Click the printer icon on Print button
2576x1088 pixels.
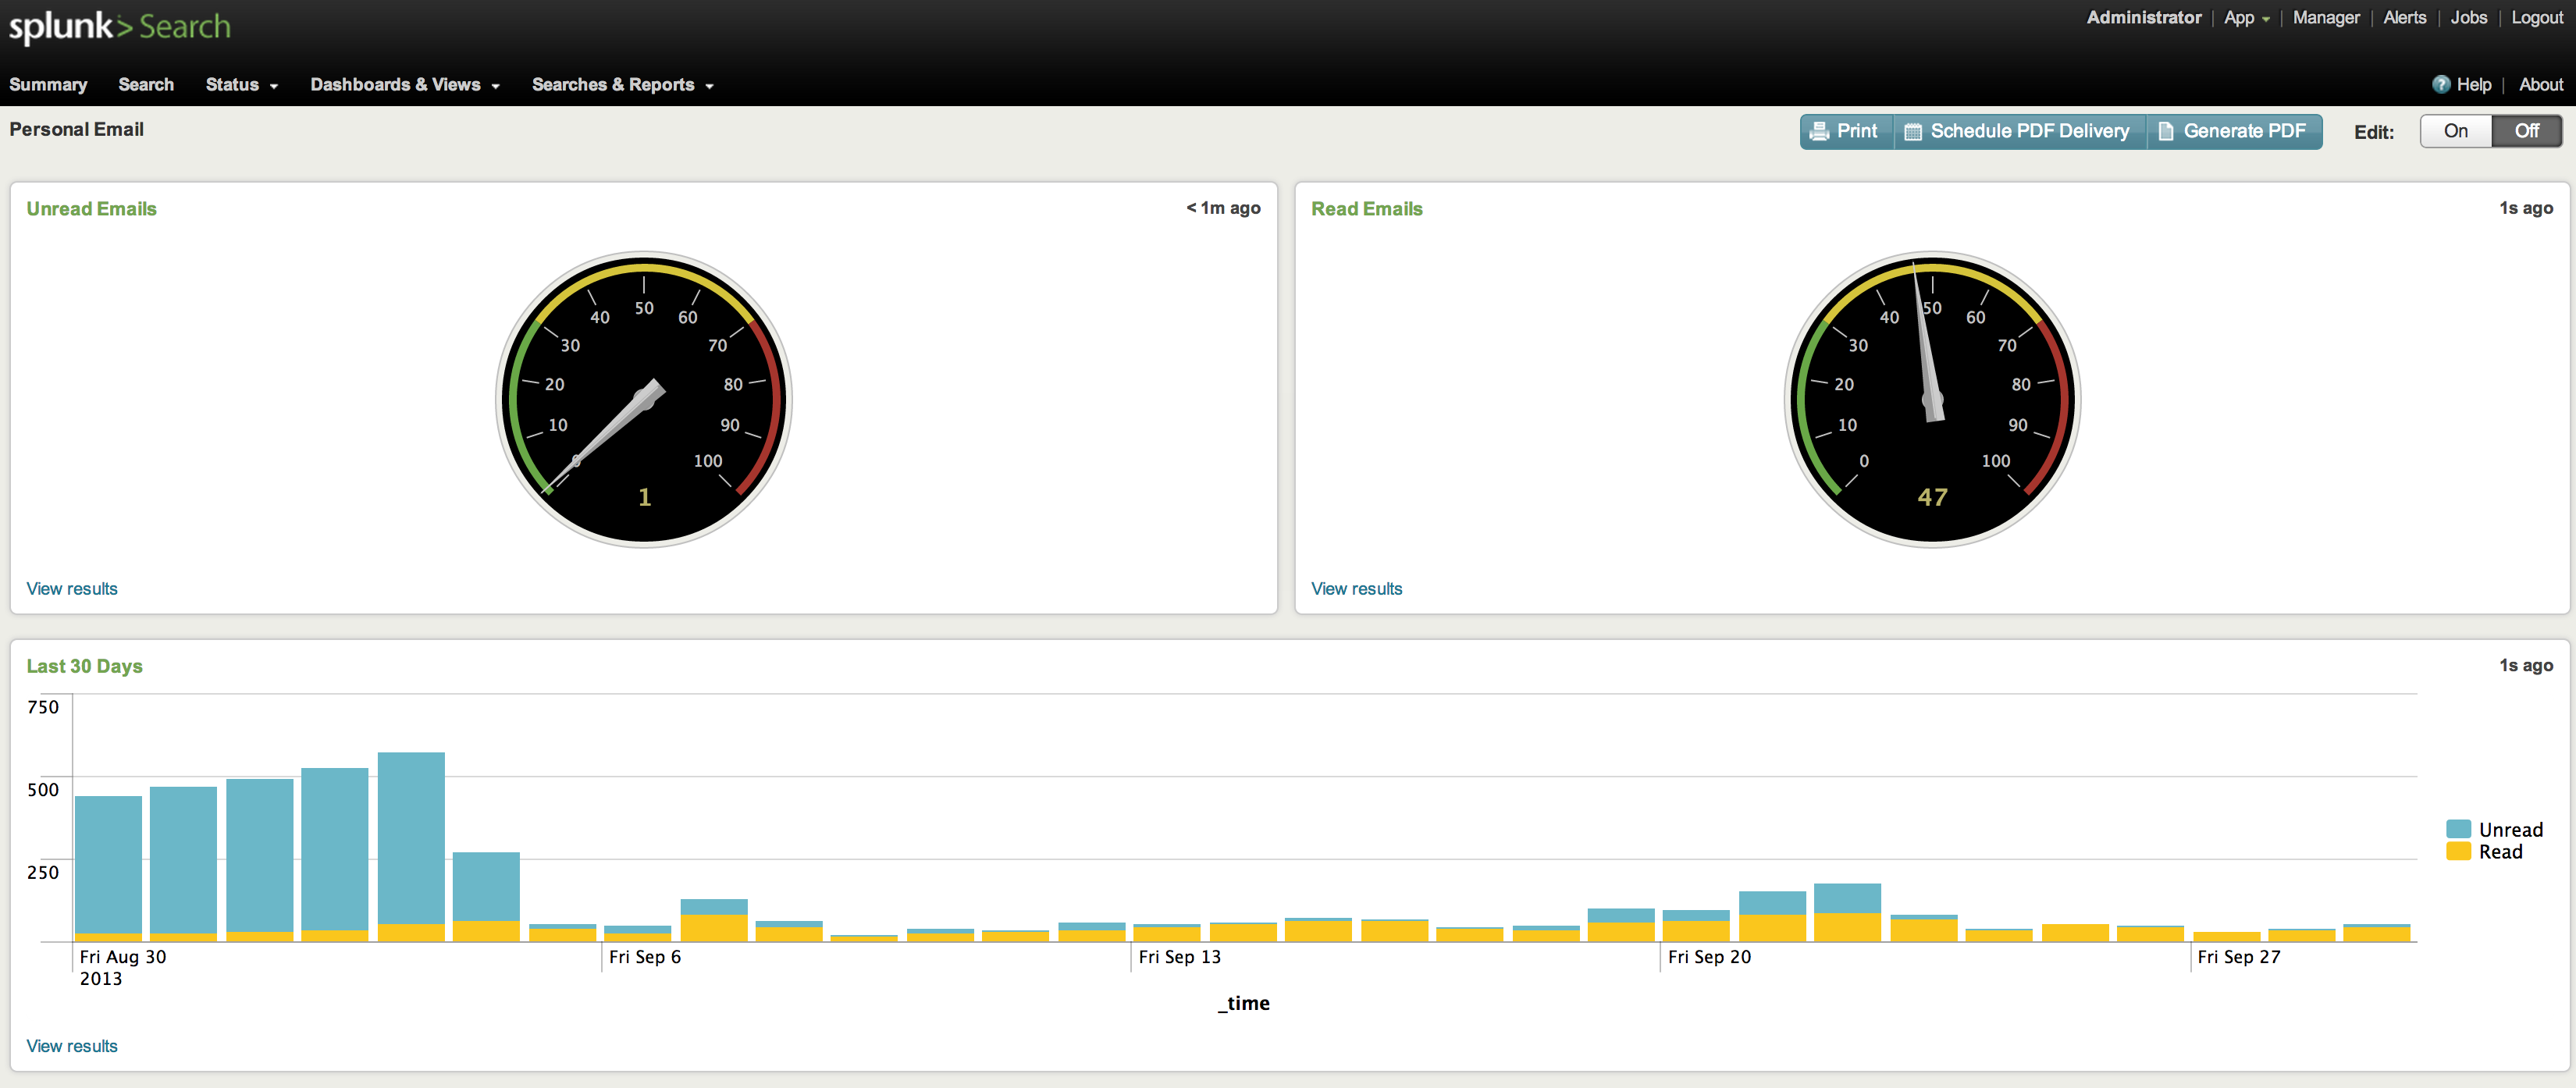(x=1819, y=131)
